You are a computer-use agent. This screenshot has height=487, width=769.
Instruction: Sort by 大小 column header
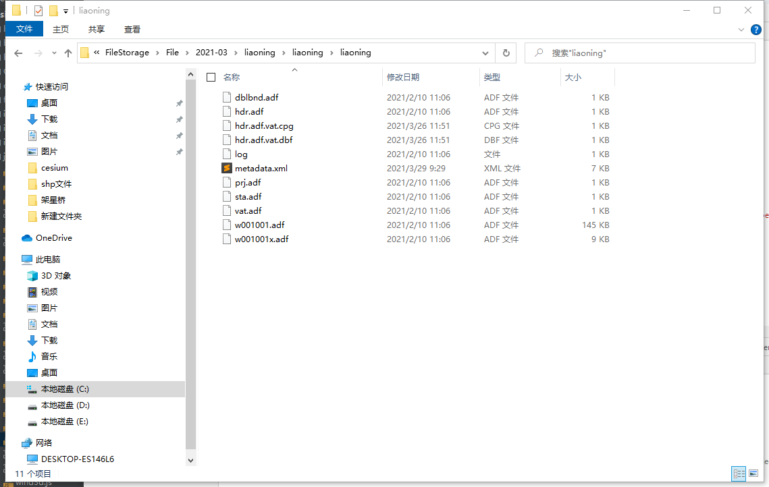[x=573, y=78]
